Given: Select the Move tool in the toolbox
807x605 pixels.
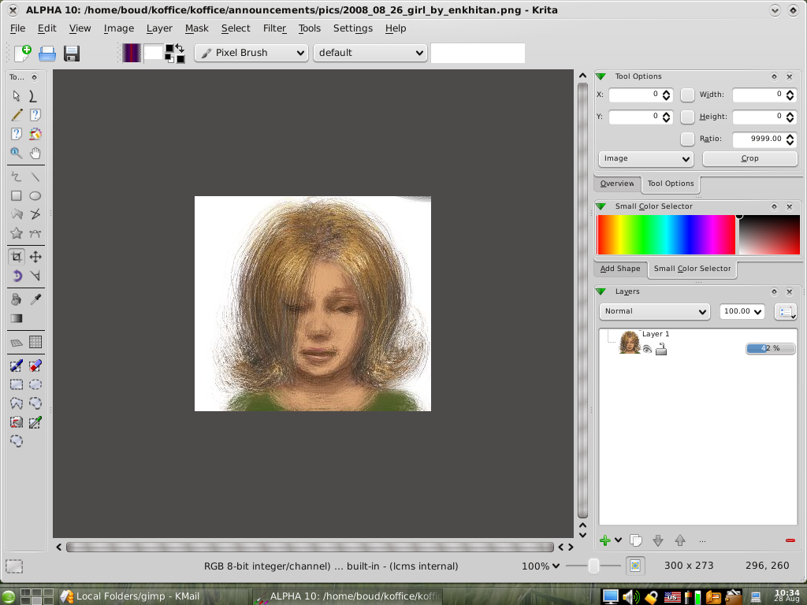Looking at the screenshot, I should pyautogui.click(x=35, y=257).
